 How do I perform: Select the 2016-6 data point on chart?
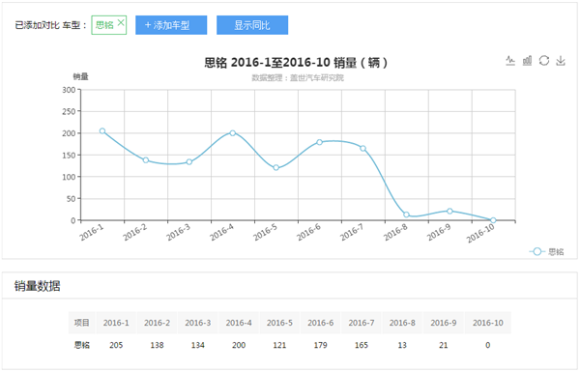(320, 142)
